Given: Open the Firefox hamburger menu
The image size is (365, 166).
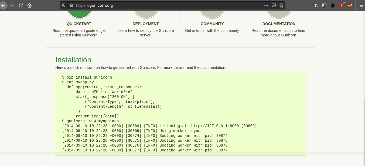Looking at the screenshot, I should tap(361, 5).
